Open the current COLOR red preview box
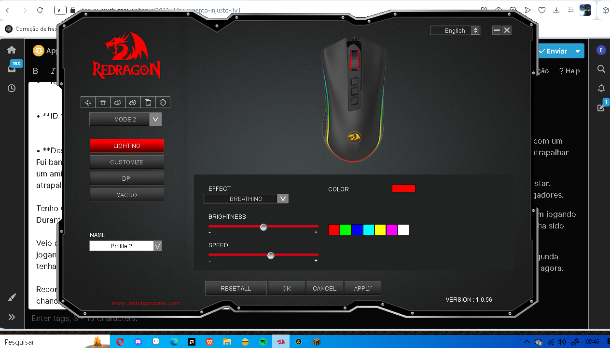The image size is (610, 348). [x=403, y=188]
